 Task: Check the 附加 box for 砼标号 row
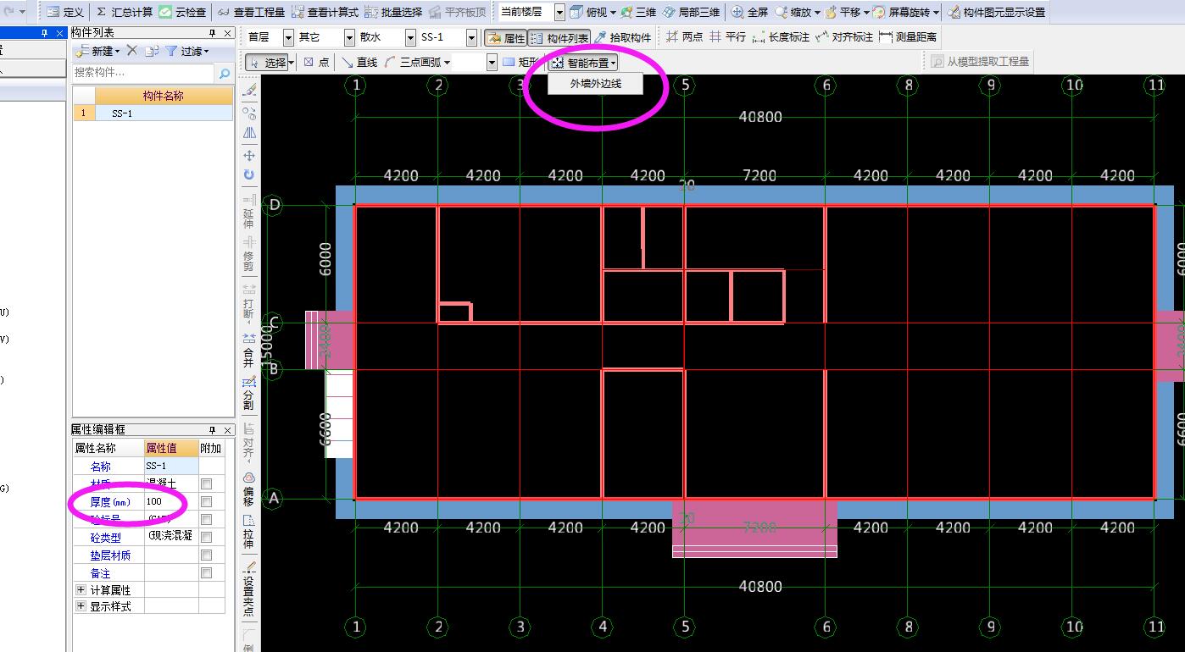[206, 519]
